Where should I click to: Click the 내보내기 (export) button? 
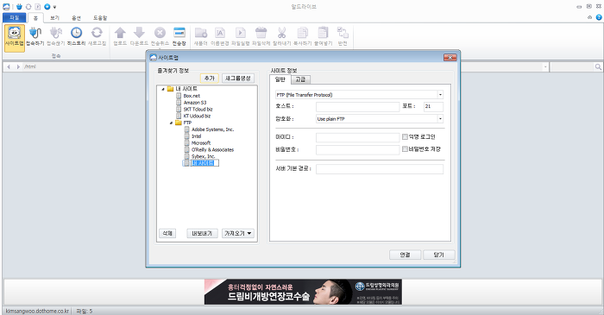pos(202,233)
